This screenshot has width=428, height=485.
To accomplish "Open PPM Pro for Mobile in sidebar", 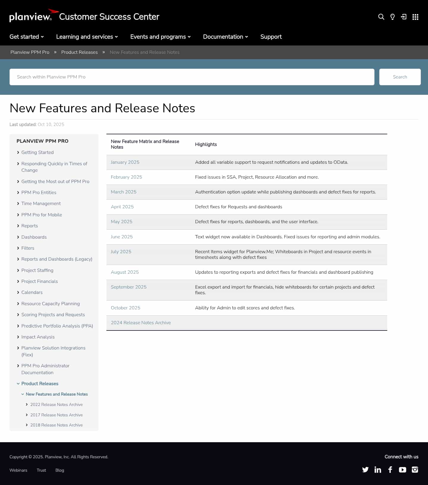I will pyautogui.click(x=42, y=215).
